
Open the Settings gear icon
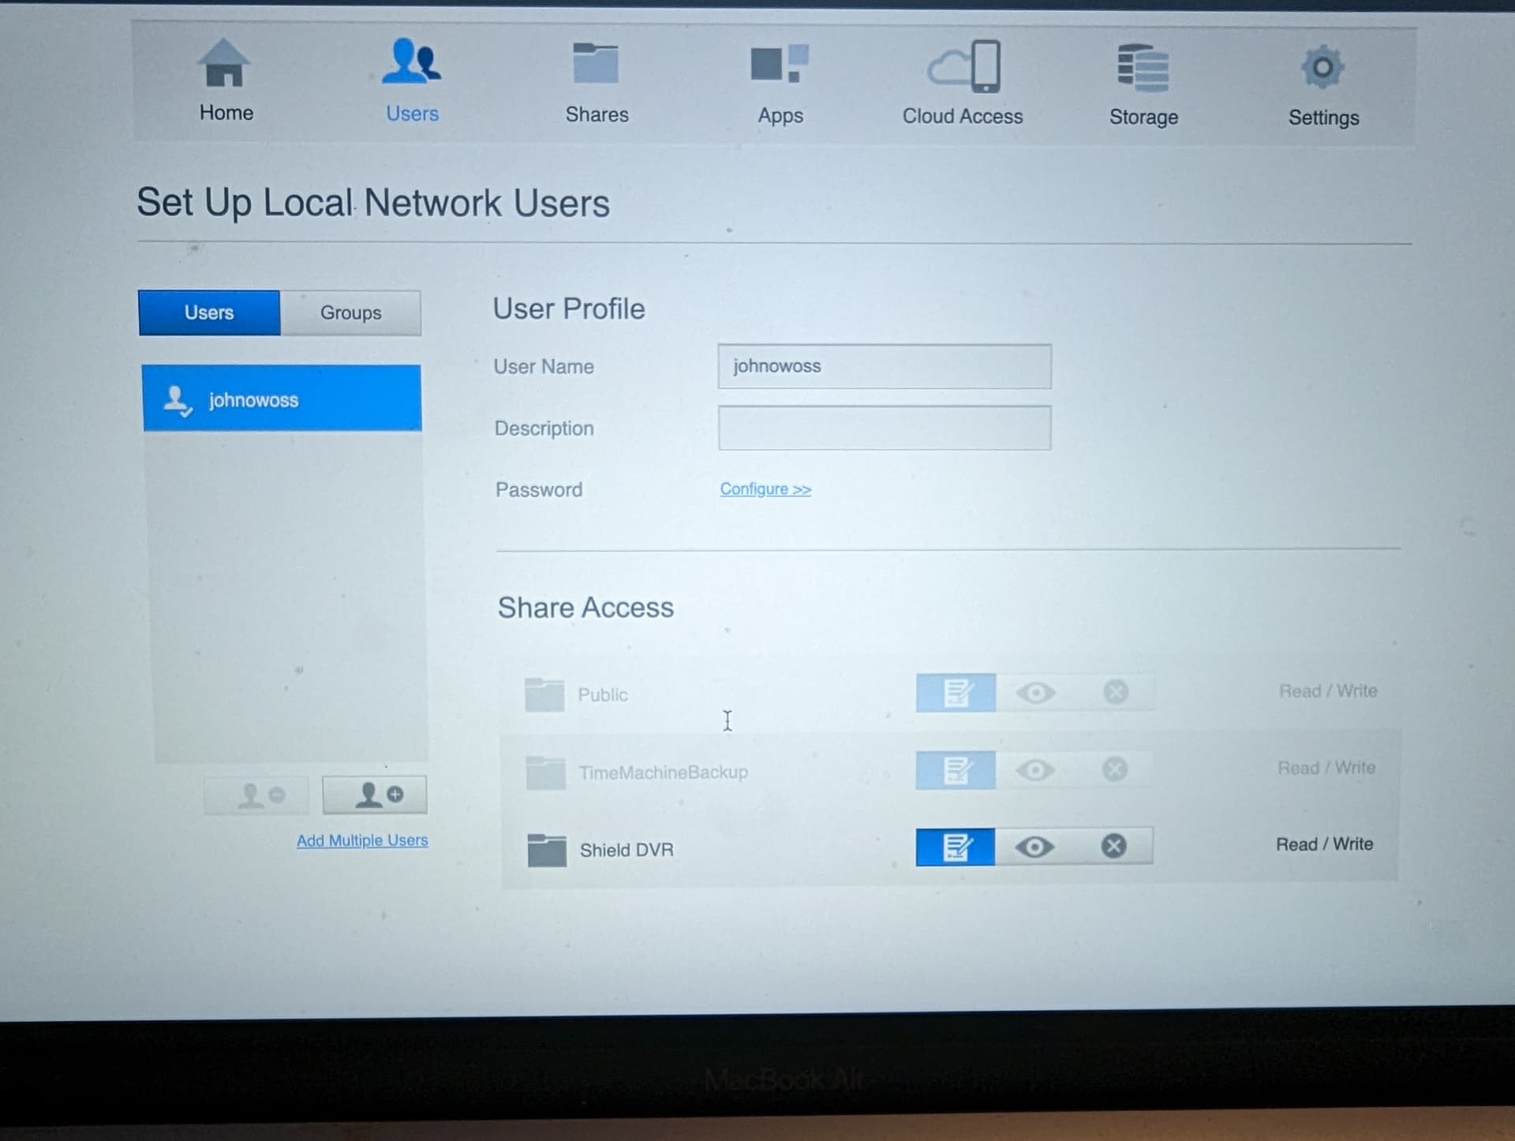point(1323,69)
